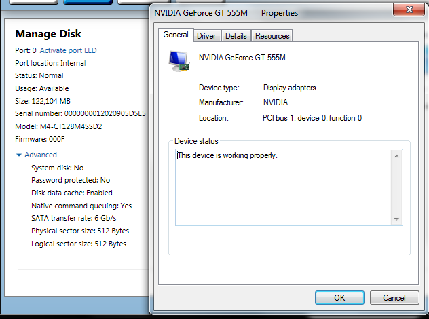
Task: Close the NVIDIA Properties dialog
Action: 409,10
